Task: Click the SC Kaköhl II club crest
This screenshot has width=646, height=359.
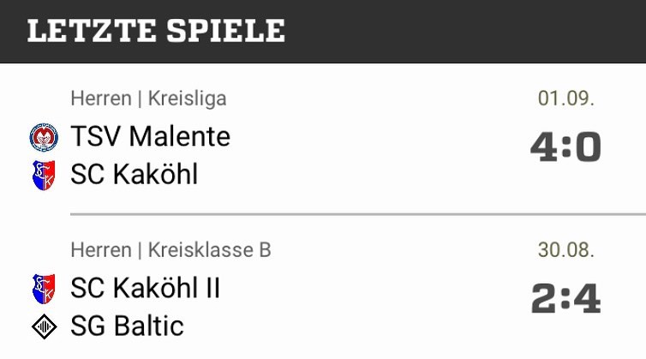Action: click(x=44, y=289)
